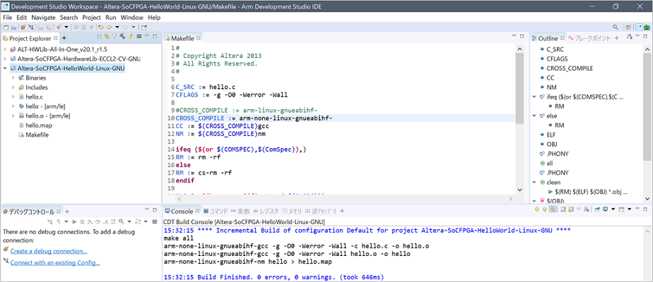The height and width of the screenshot is (282, 653).
Task: Open the Navigate menu
Action: point(43,17)
